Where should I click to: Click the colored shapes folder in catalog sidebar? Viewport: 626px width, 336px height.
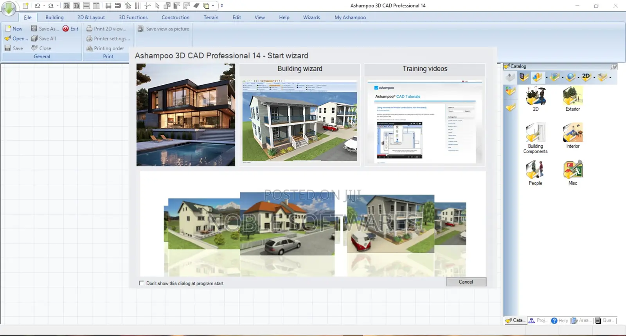[510, 91]
